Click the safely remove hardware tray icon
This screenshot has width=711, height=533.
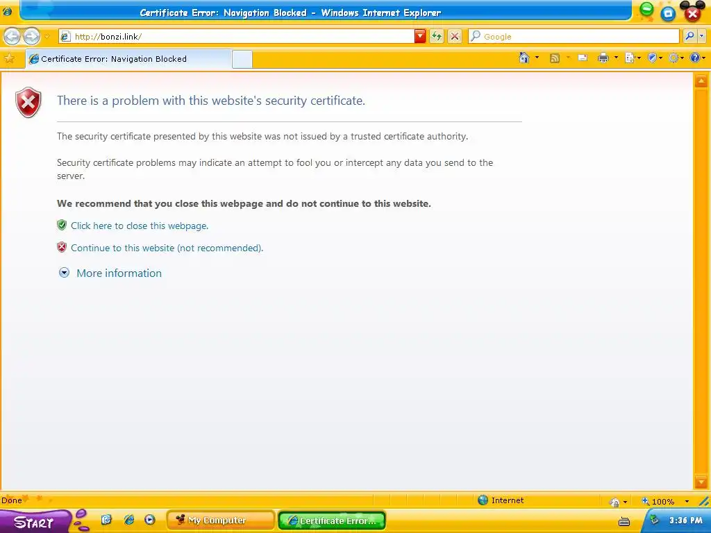pos(654,519)
